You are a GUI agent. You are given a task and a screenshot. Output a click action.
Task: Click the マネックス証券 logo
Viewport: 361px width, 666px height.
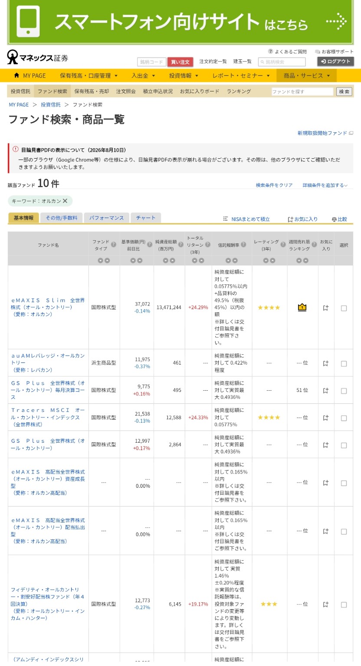pos(37,57)
